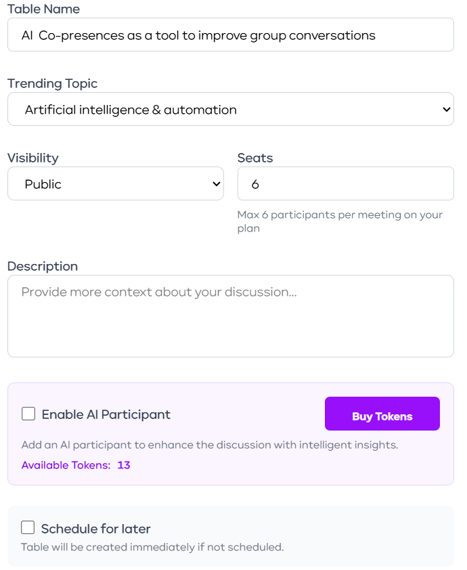Image resolution: width=467 pixels, height=570 pixels.
Task: Open the Trending Topic dropdown
Action: pos(230,108)
